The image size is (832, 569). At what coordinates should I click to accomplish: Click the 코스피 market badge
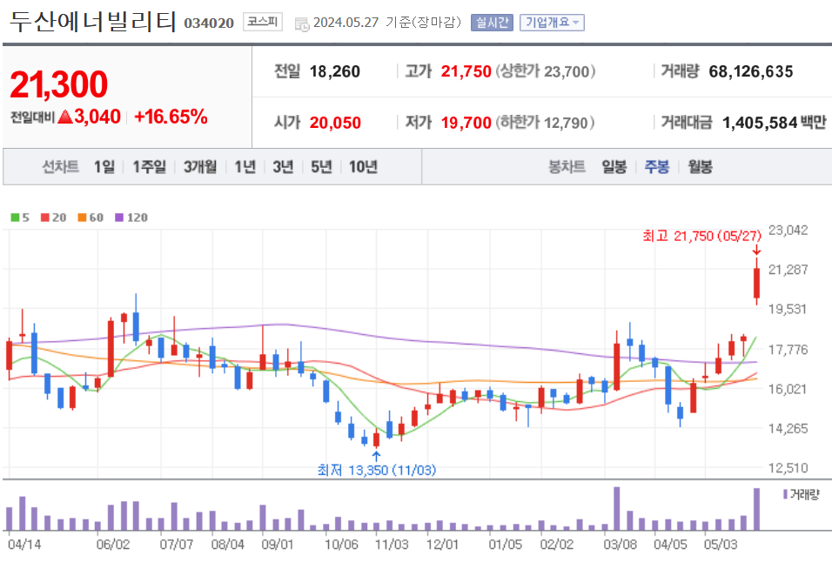pyautogui.click(x=263, y=22)
